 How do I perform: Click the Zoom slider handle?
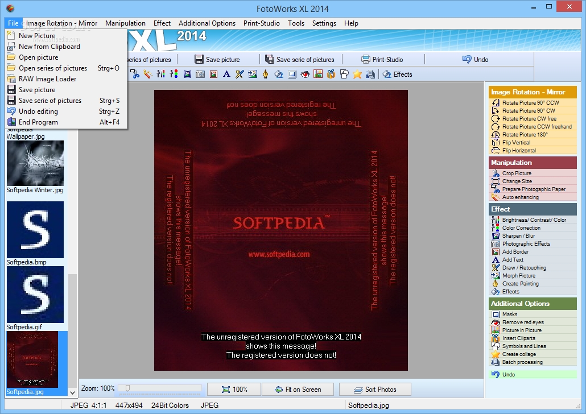click(x=127, y=388)
